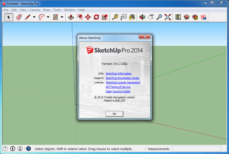Image resolution: width=229 pixels, height=154 pixels.
Task: Open the SketchUp Information link
Action: point(119,74)
